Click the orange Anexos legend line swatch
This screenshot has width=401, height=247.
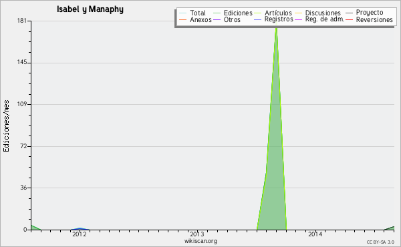point(183,19)
